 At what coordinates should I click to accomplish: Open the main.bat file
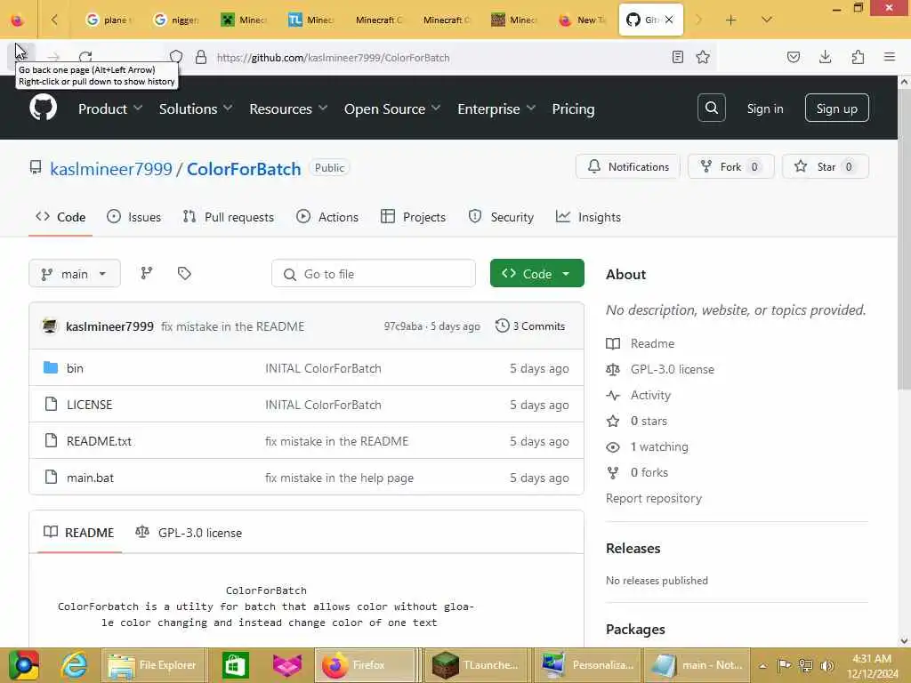[x=90, y=478]
